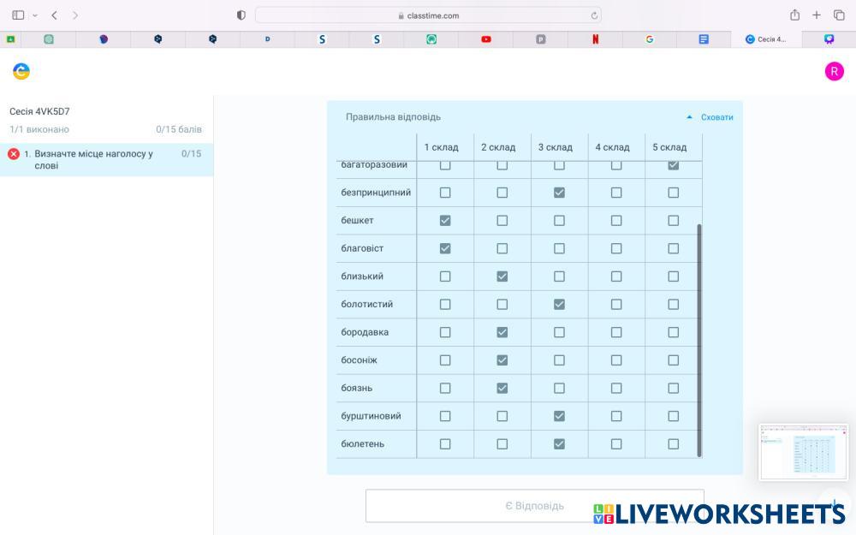Image resolution: width=856 pixels, height=535 pixels.
Task: Click the privacy shield icon
Action: 241,15
